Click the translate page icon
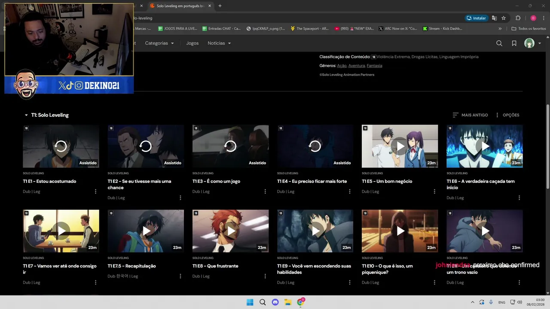The height and width of the screenshot is (309, 550). [x=494, y=18]
